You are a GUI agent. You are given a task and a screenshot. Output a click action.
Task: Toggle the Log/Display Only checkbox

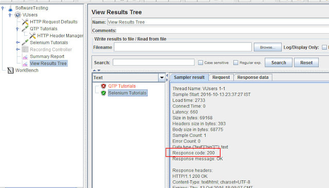(324, 47)
